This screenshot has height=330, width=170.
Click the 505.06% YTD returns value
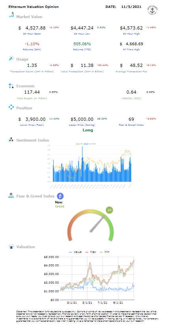coord(82,44)
